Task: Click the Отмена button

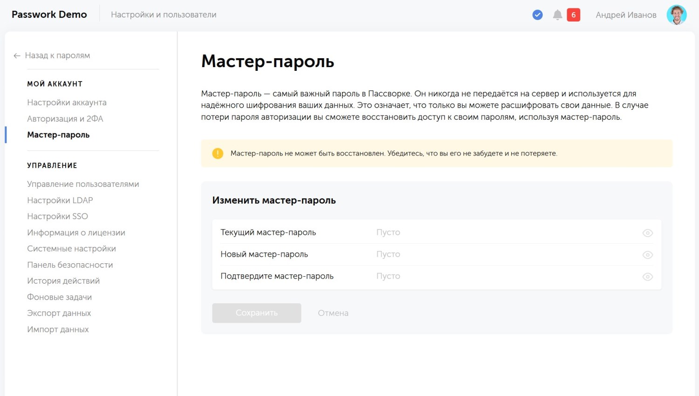Action: pyautogui.click(x=333, y=313)
